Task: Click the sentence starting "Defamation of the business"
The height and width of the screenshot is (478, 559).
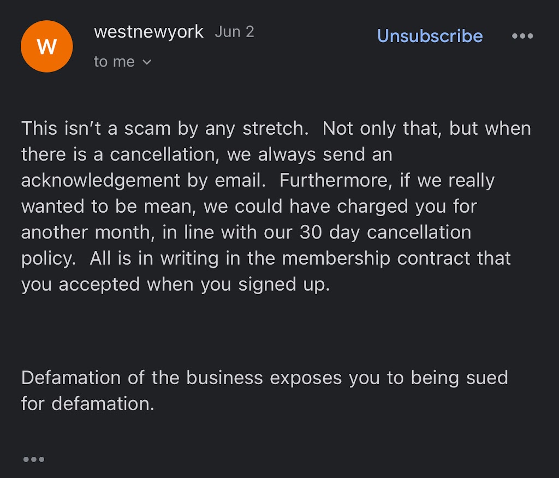Action: [x=264, y=378]
